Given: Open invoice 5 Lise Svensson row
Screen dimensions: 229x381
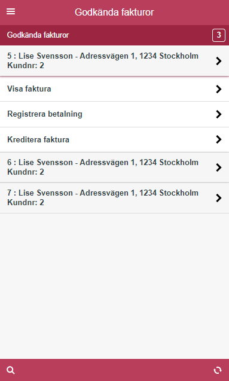Looking at the screenshot, I should 114,61.
